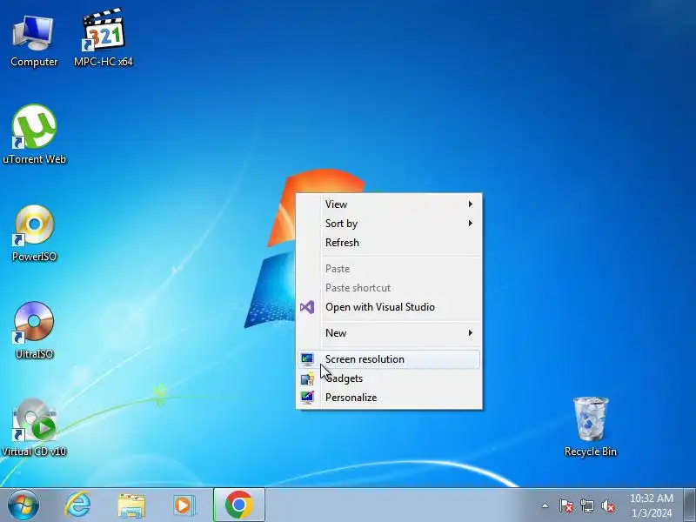Viewport: 696px width, 522px height.
Task: Choose Refresh from the context menu
Action: [x=389, y=243]
